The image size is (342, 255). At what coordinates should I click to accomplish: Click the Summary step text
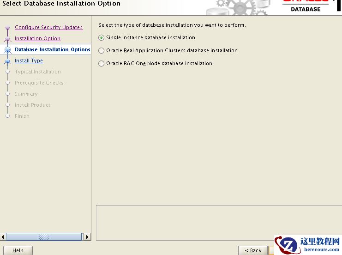point(26,94)
